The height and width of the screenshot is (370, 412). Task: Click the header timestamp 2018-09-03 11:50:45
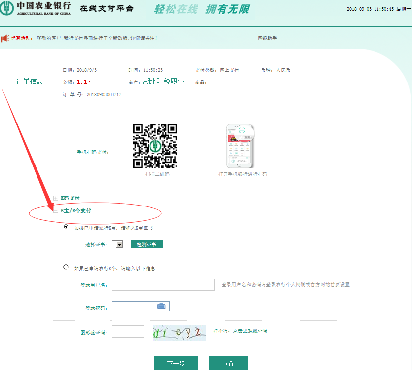tap(370, 9)
